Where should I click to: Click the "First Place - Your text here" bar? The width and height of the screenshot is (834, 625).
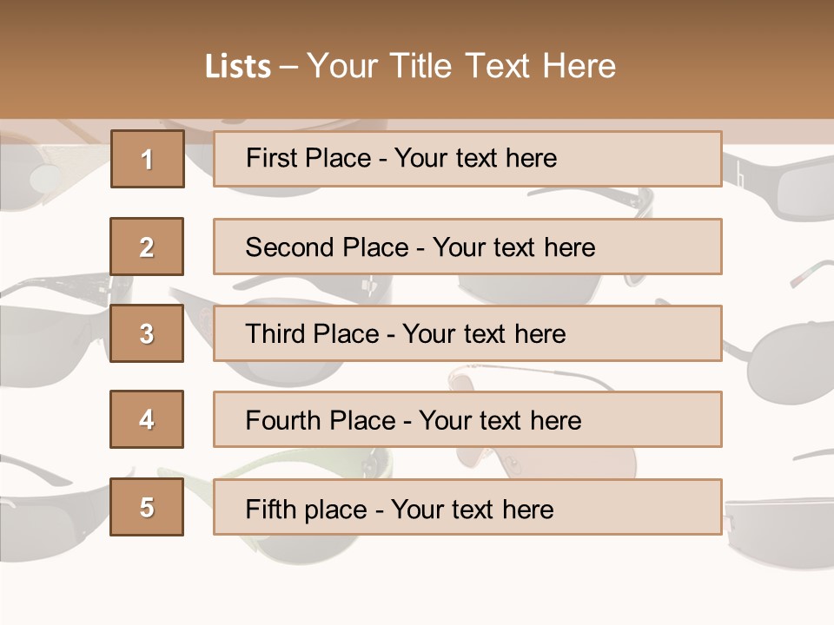[x=467, y=159]
